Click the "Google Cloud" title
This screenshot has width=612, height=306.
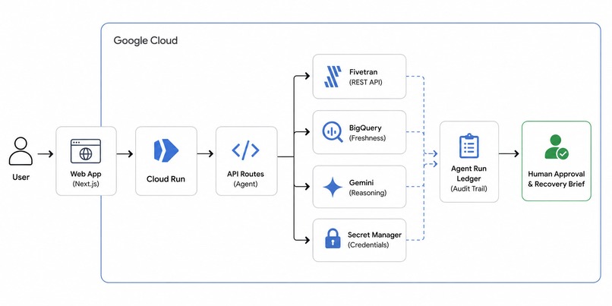click(x=146, y=40)
